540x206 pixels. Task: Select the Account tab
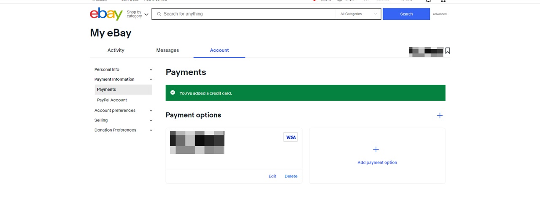[x=219, y=50]
